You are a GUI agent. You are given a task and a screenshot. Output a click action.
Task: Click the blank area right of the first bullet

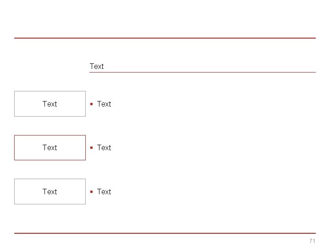[x=214, y=104]
